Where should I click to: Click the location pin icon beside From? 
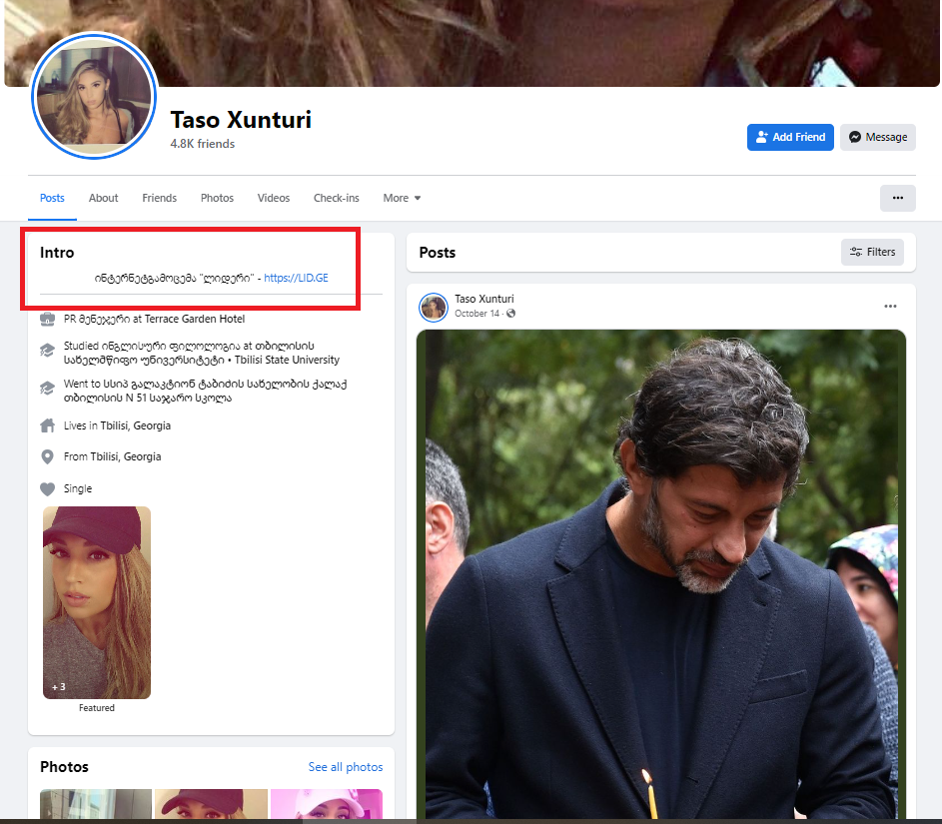(x=48, y=457)
